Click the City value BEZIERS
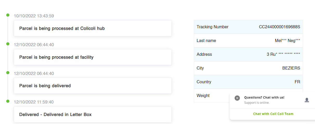315x124 pixels. click(291, 68)
